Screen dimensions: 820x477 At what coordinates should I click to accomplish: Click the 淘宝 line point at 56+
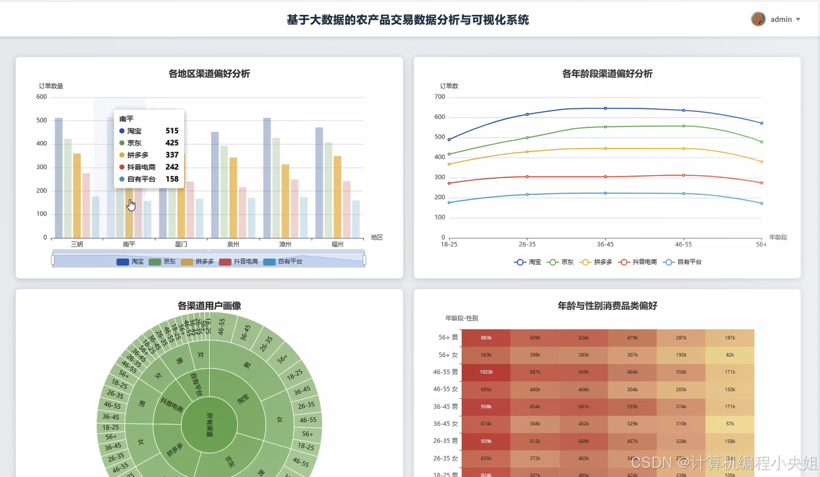pos(761,123)
